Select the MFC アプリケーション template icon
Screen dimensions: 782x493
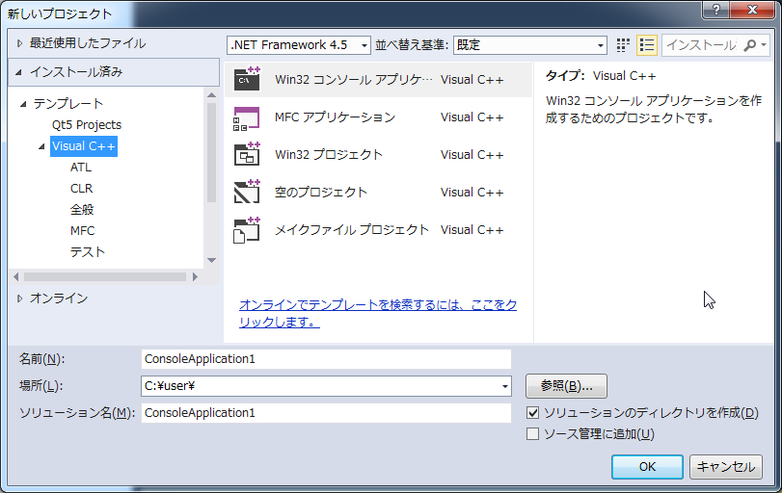247,117
